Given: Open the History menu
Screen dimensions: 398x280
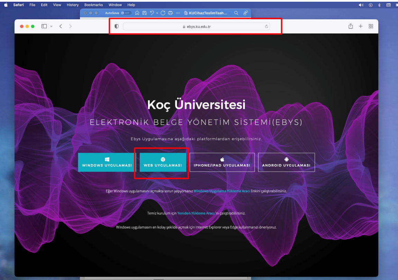Looking at the screenshot, I should pos(73,5).
